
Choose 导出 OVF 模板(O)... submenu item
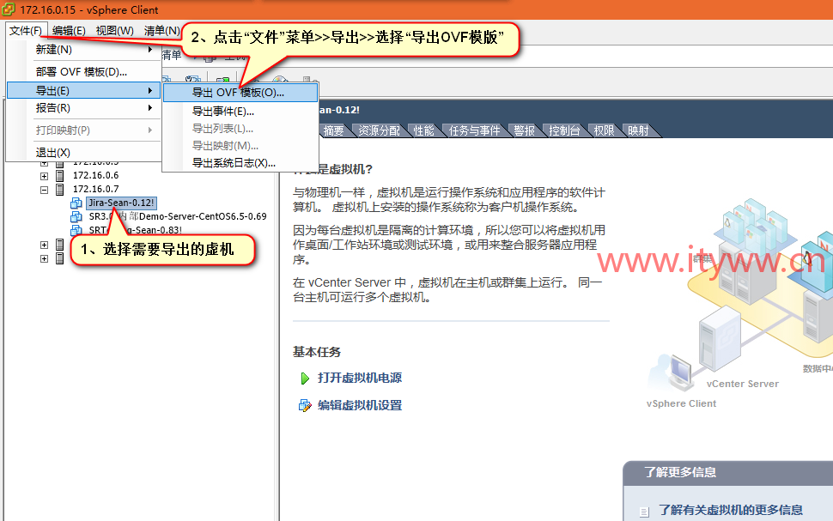(x=240, y=93)
